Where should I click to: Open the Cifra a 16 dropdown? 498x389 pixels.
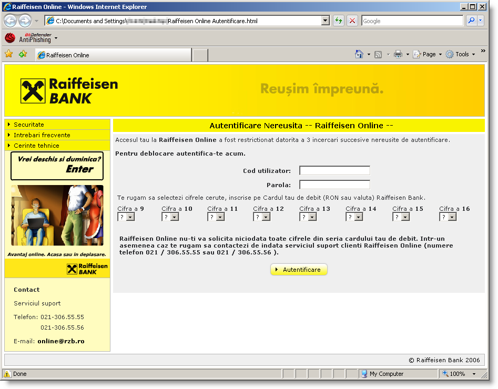pos(448,217)
